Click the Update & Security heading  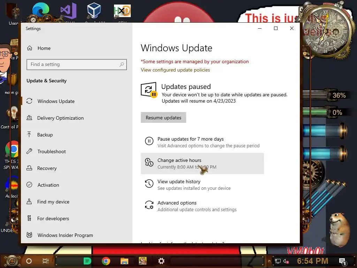tap(46, 81)
